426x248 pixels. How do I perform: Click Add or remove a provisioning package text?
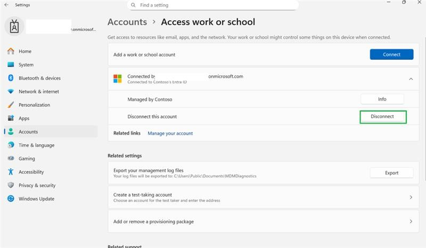click(153, 221)
